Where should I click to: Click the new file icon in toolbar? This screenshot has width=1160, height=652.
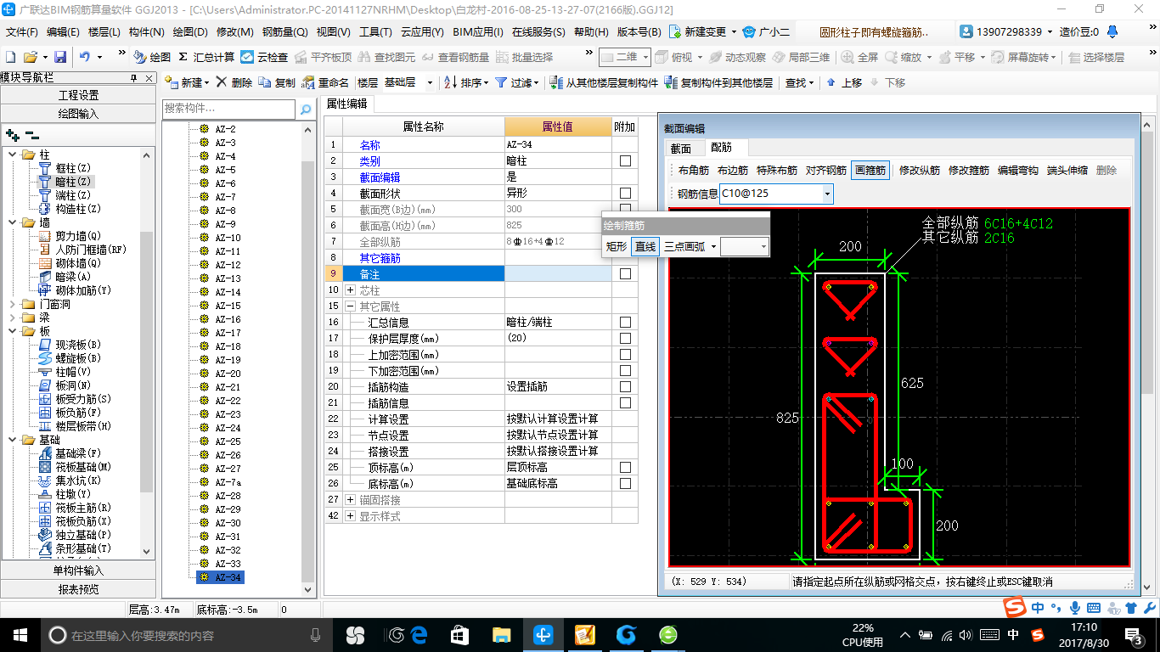(10, 57)
